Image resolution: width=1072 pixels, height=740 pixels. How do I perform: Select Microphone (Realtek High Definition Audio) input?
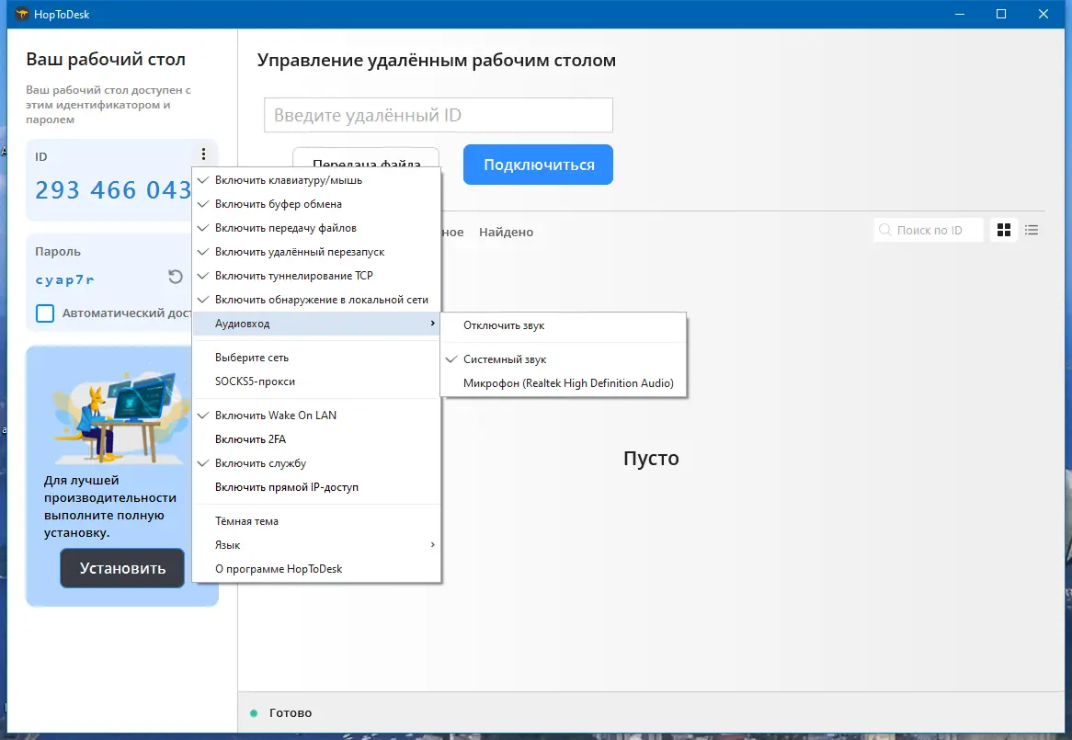click(564, 383)
